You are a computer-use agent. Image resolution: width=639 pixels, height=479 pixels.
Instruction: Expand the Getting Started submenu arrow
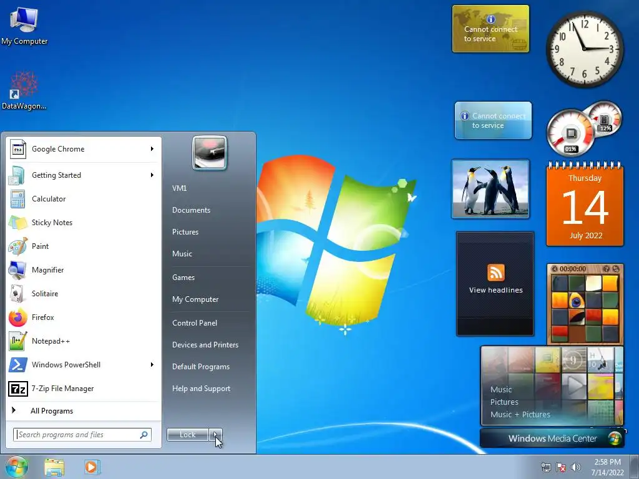click(152, 175)
